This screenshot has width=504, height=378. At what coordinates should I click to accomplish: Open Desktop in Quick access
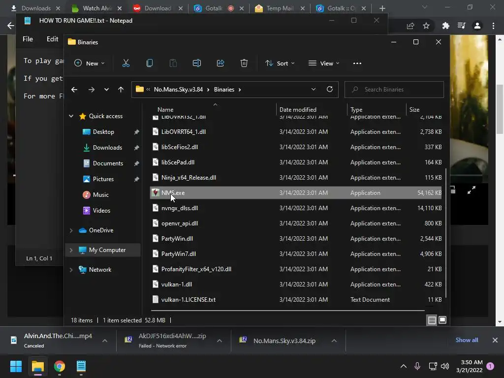[103, 132]
